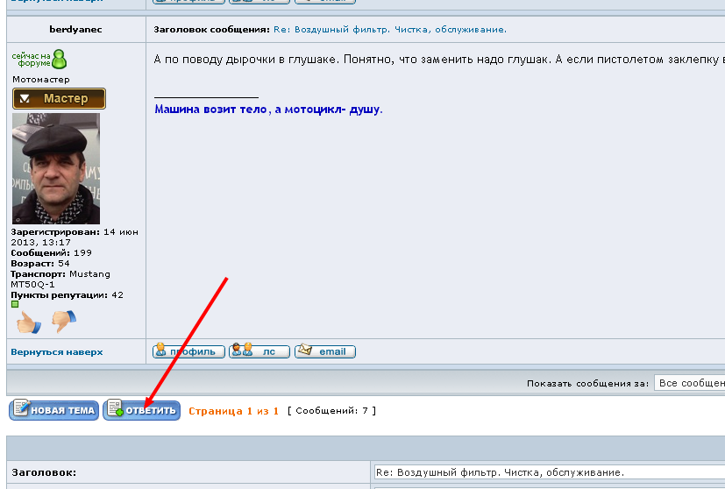Screen dimensions: 725x489
Task: Open the Все сообщения filter dropdown
Action: (689, 383)
